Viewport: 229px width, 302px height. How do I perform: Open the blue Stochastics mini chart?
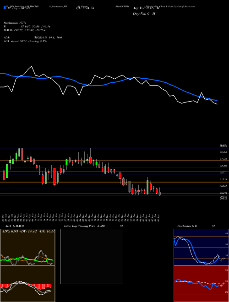click(x=201, y=247)
